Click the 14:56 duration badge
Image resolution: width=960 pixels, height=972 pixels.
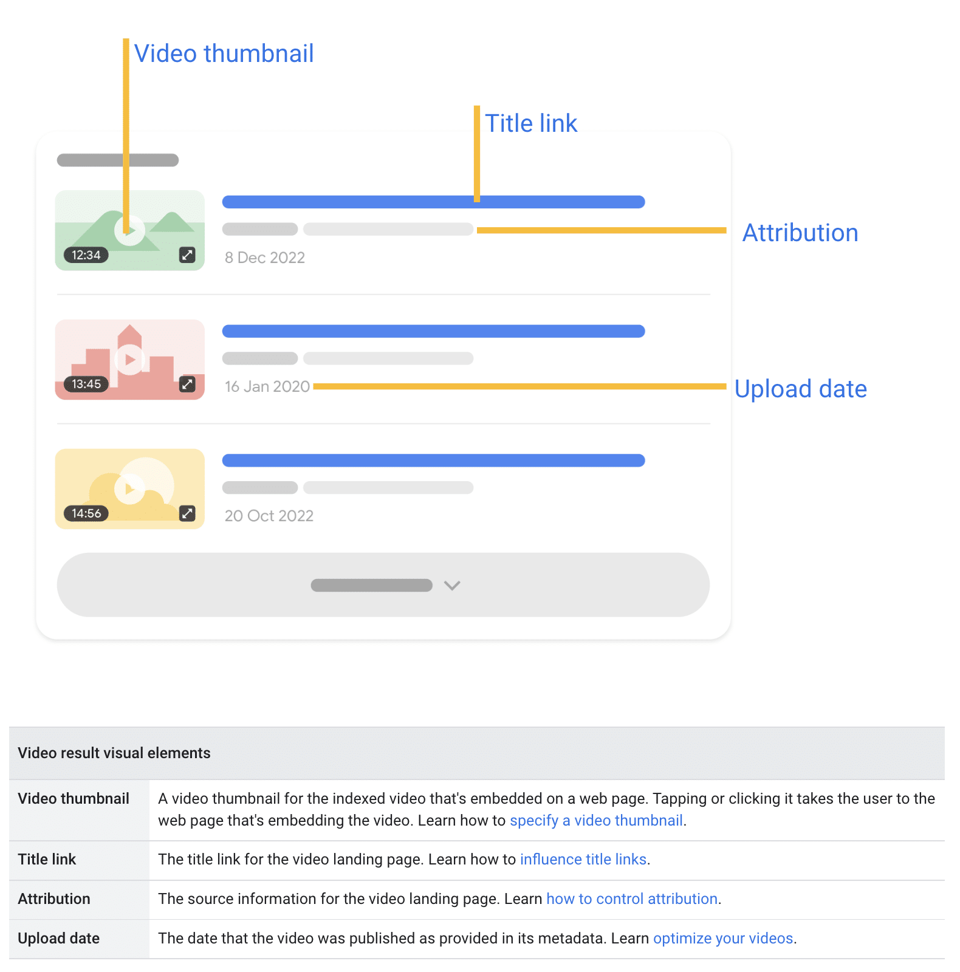pos(86,513)
